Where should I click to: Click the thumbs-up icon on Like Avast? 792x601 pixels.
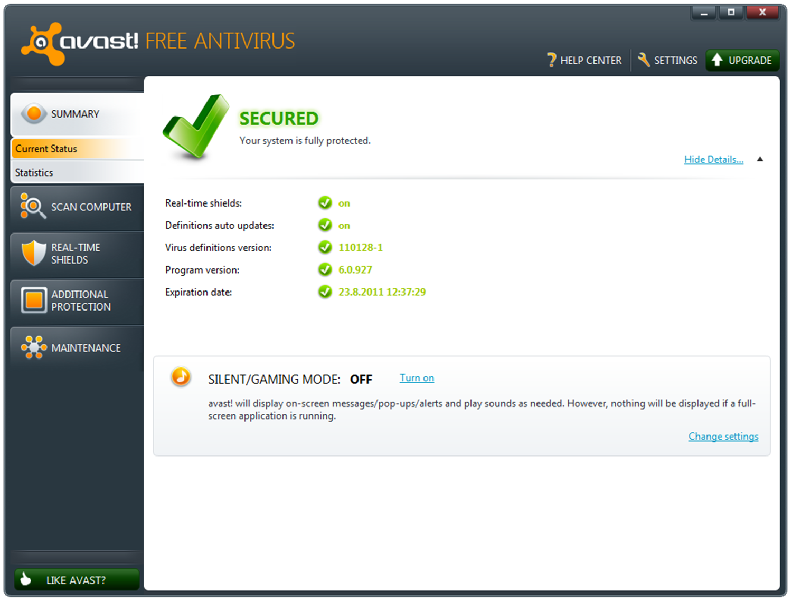[25, 579]
